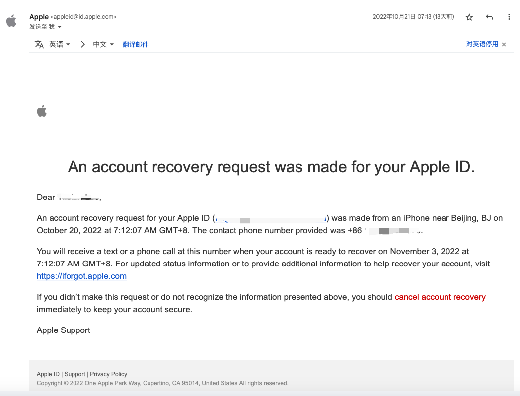Open the three-dot more options menu
Screen dimensions: 520x396
509,17
